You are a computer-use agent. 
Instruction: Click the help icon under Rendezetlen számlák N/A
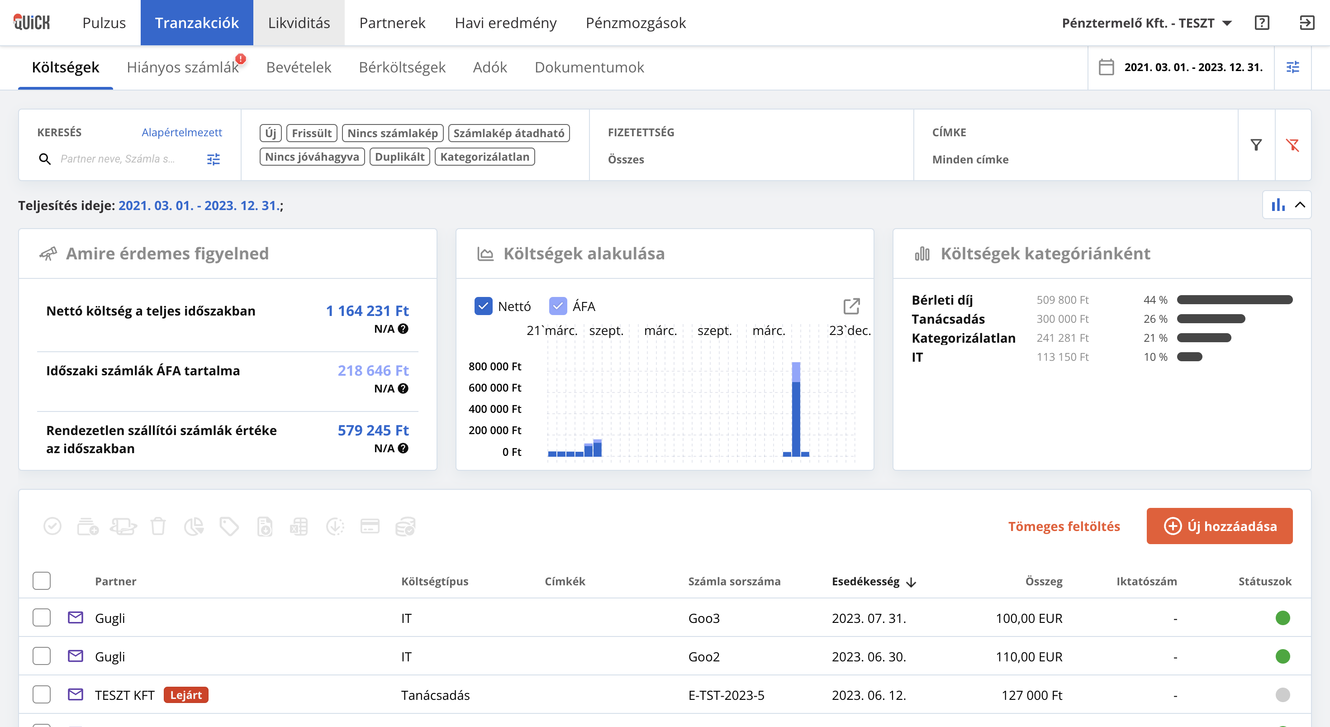pos(403,449)
